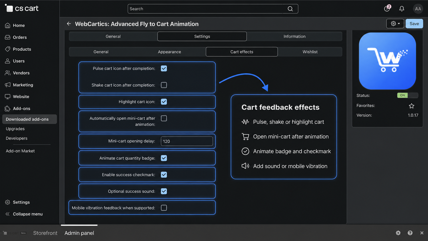Open the gear dropdown next to Save
The image size is (428, 241).
pyautogui.click(x=395, y=24)
